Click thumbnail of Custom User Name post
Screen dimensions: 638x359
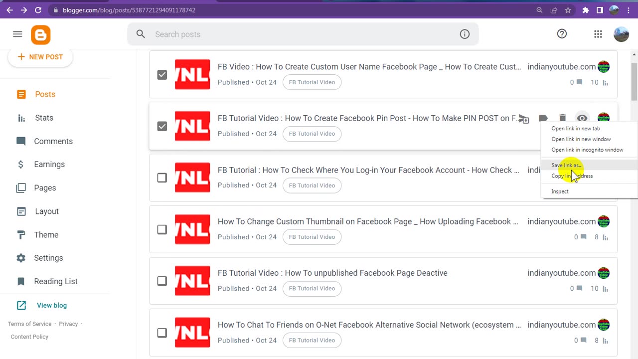tap(192, 74)
